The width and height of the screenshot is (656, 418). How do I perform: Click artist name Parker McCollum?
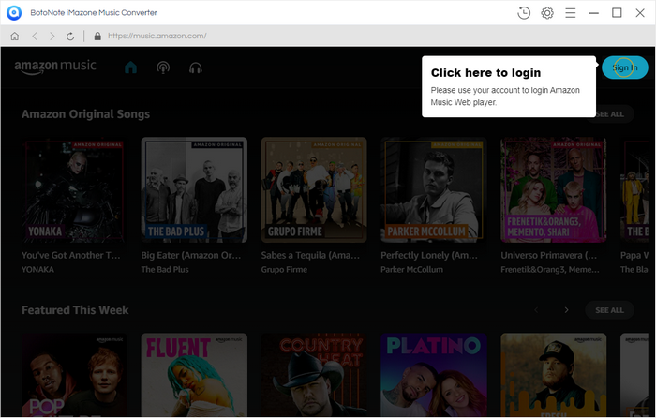click(411, 270)
